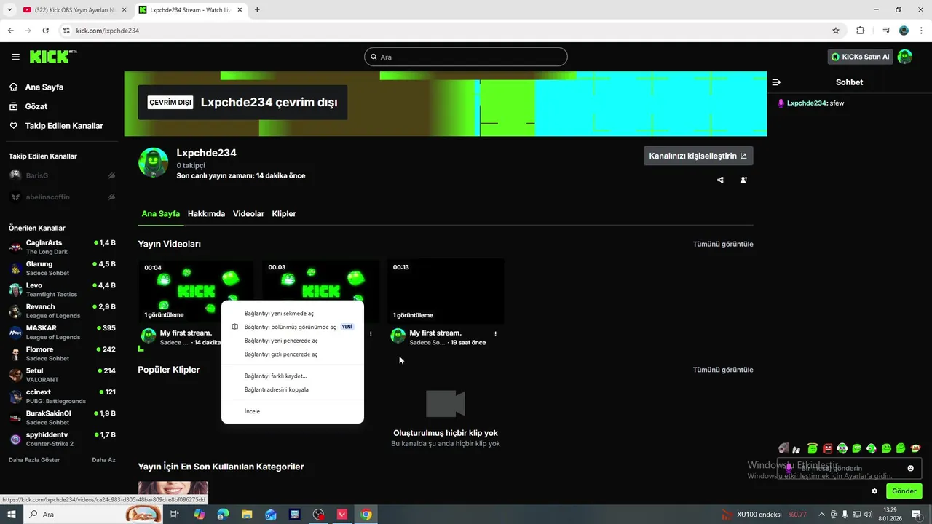932x524 pixels.
Task: Open the Chrome tab search dropdown arrow
Action: tap(9, 10)
